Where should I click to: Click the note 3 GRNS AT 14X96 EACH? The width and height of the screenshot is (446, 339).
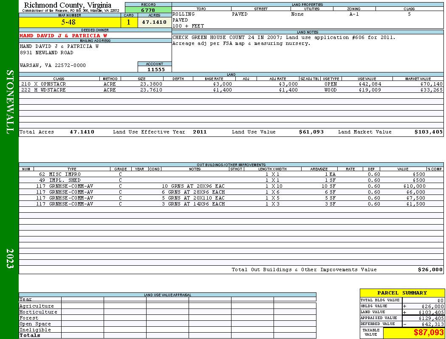(x=193, y=204)
